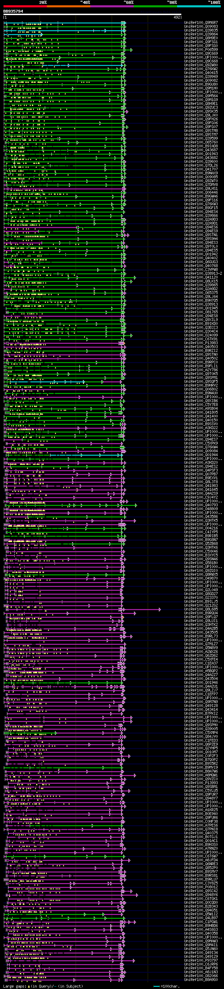224x989 pixels.
Task: Select the BB935794 query title
Action: (13, 12)
